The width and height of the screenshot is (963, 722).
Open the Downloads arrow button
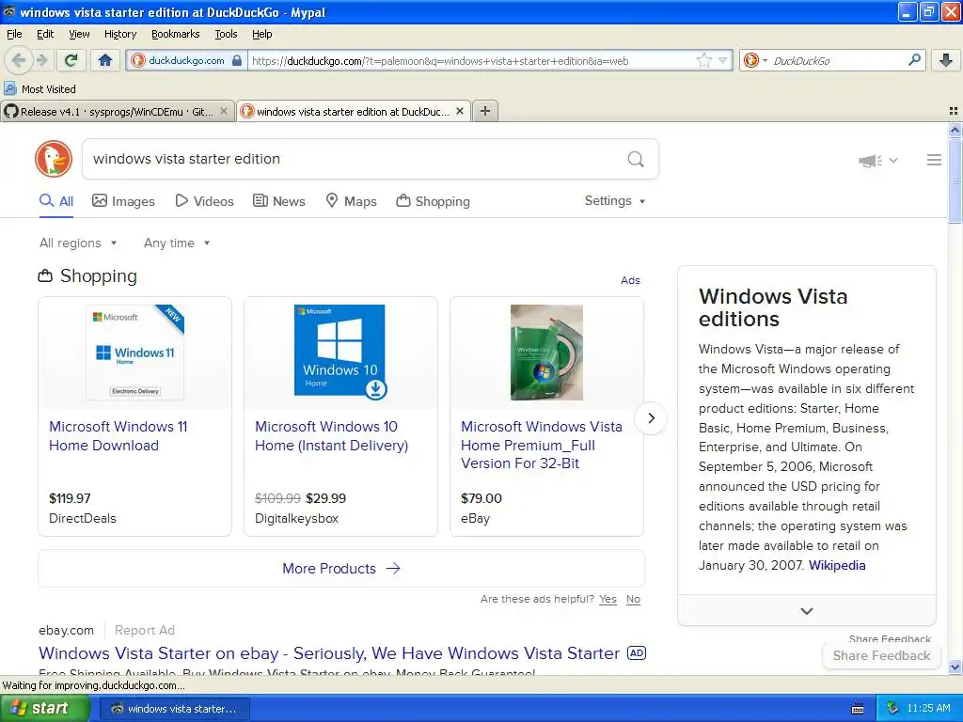946,60
